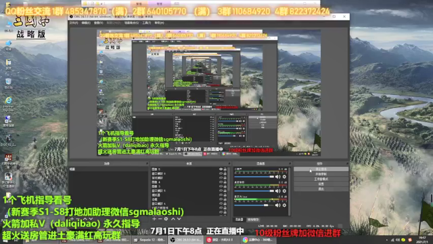
Task: Open the 360 browser taskbar button
Action: 258,240
